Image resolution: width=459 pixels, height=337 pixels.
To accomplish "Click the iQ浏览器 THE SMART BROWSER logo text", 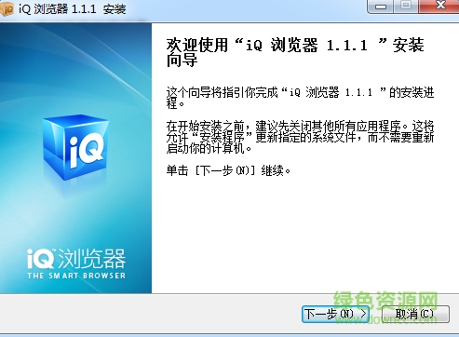I will pos(76,263).
